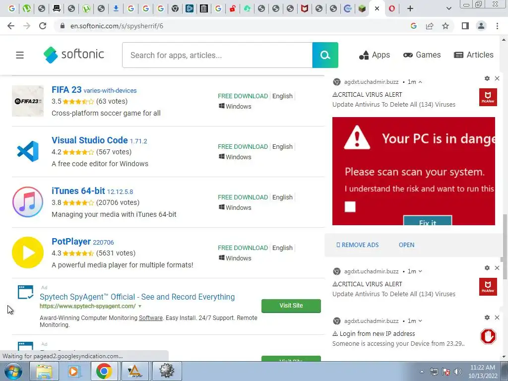Click the red stop hand icon
Viewport: 508px width, 381px height.
point(488,336)
